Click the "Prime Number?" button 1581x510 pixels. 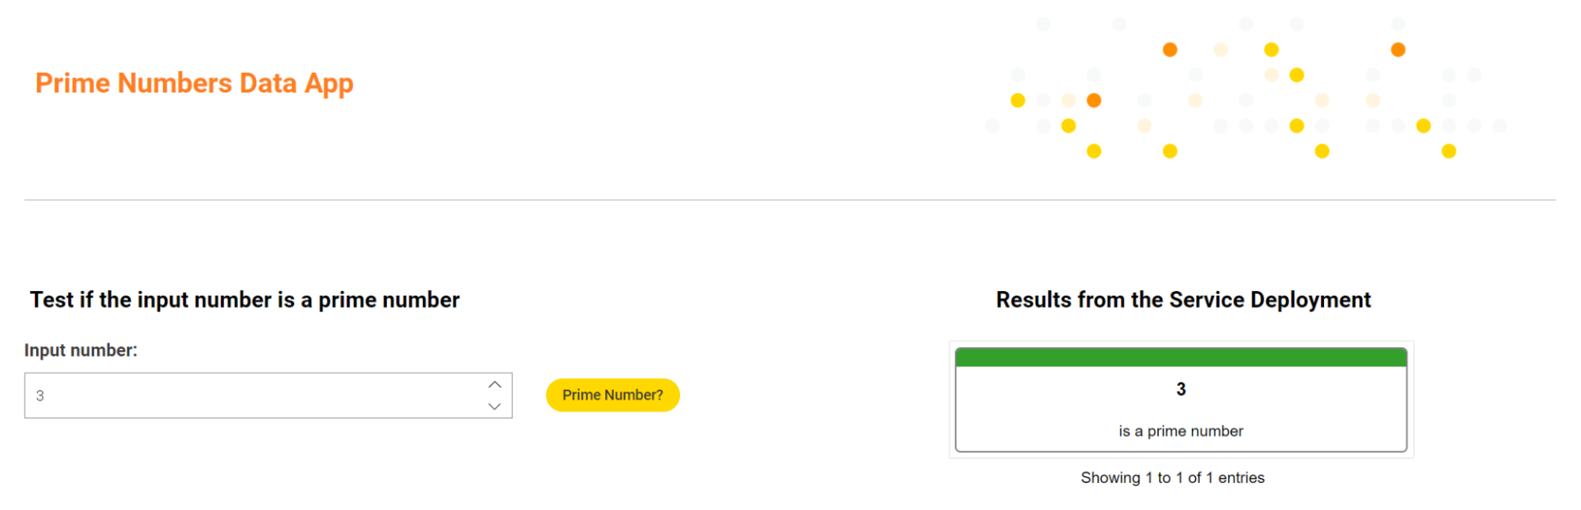(x=612, y=395)
